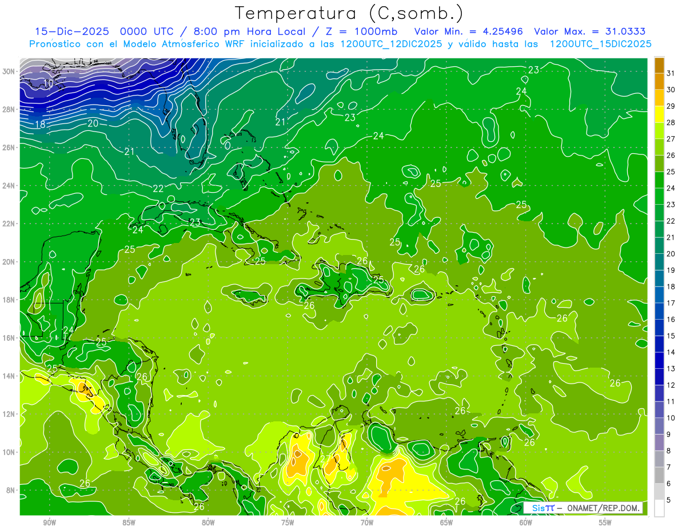Click the 14N latitude axis label
The width and height of the screenshot is (686, 530).
coord(9,376)
